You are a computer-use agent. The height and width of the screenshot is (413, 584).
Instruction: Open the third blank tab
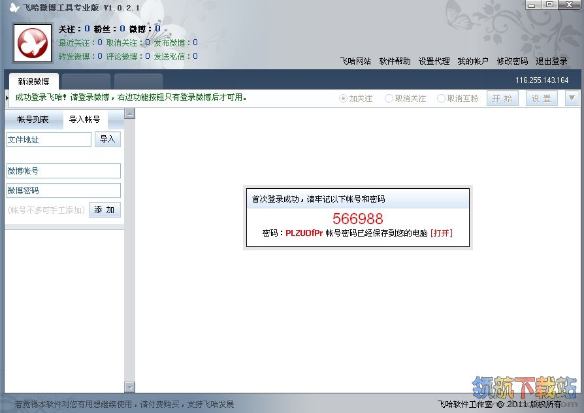[x=138, y=81]
